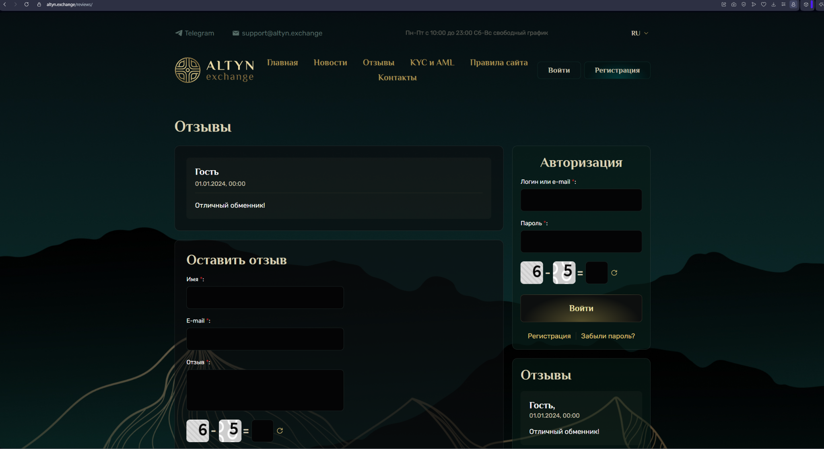
Task: Focus the Логин или e-mail field
Action: tap(581, 200)
